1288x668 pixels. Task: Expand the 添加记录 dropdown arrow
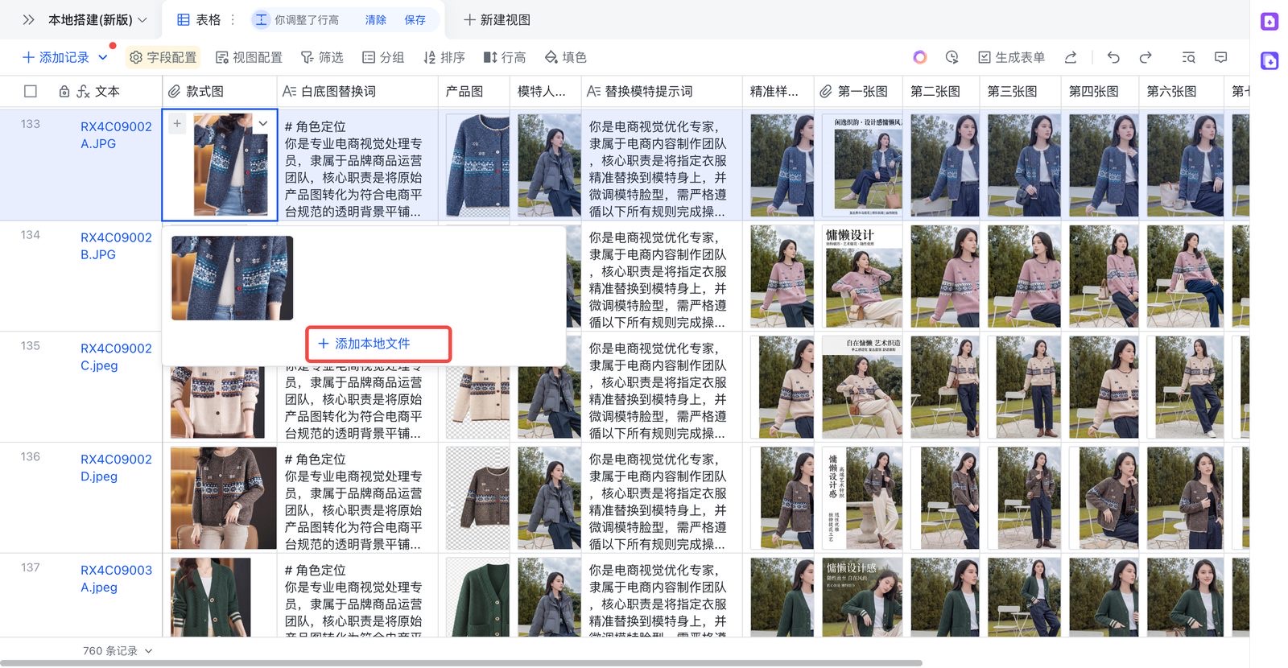[x=103, y=57]
